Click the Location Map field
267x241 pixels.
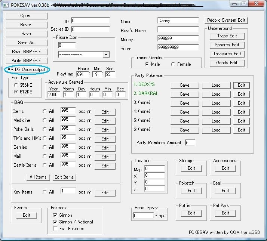point(154,169)
